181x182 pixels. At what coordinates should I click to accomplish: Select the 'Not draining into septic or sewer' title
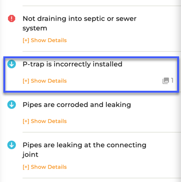coord(79,23)
